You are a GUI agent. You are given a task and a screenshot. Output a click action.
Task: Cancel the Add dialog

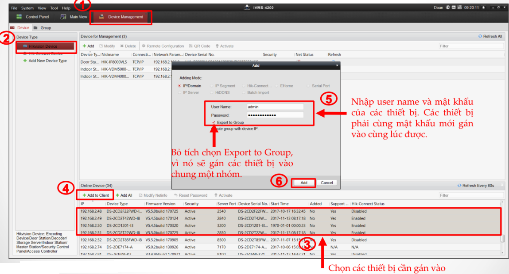(326, 183)
